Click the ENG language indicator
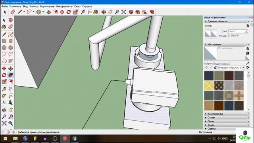Viewport: 254px width, 143px height. coord(225,139)
